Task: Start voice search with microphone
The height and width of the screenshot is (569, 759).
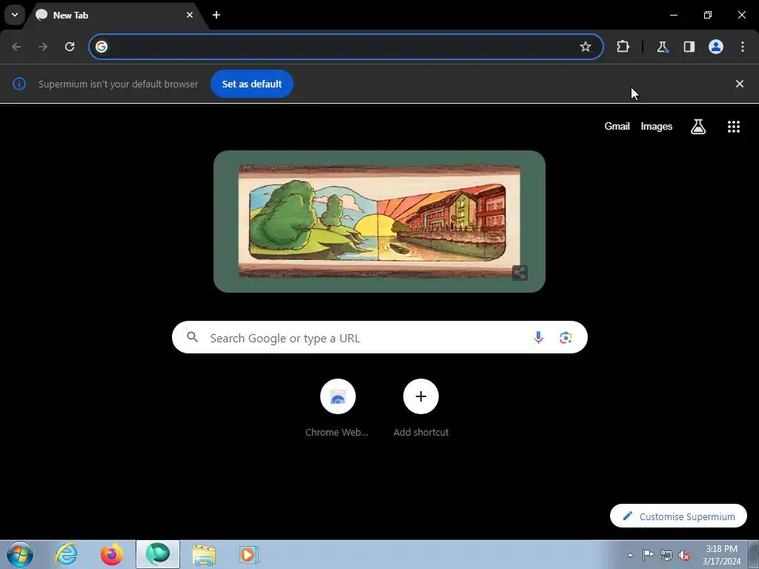Action: tap(538, 337)
